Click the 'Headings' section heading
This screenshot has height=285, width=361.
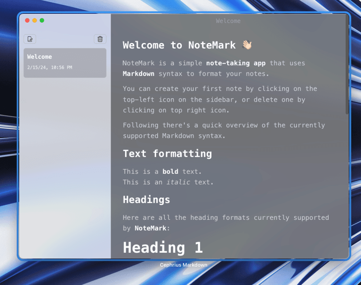(146, 199)
